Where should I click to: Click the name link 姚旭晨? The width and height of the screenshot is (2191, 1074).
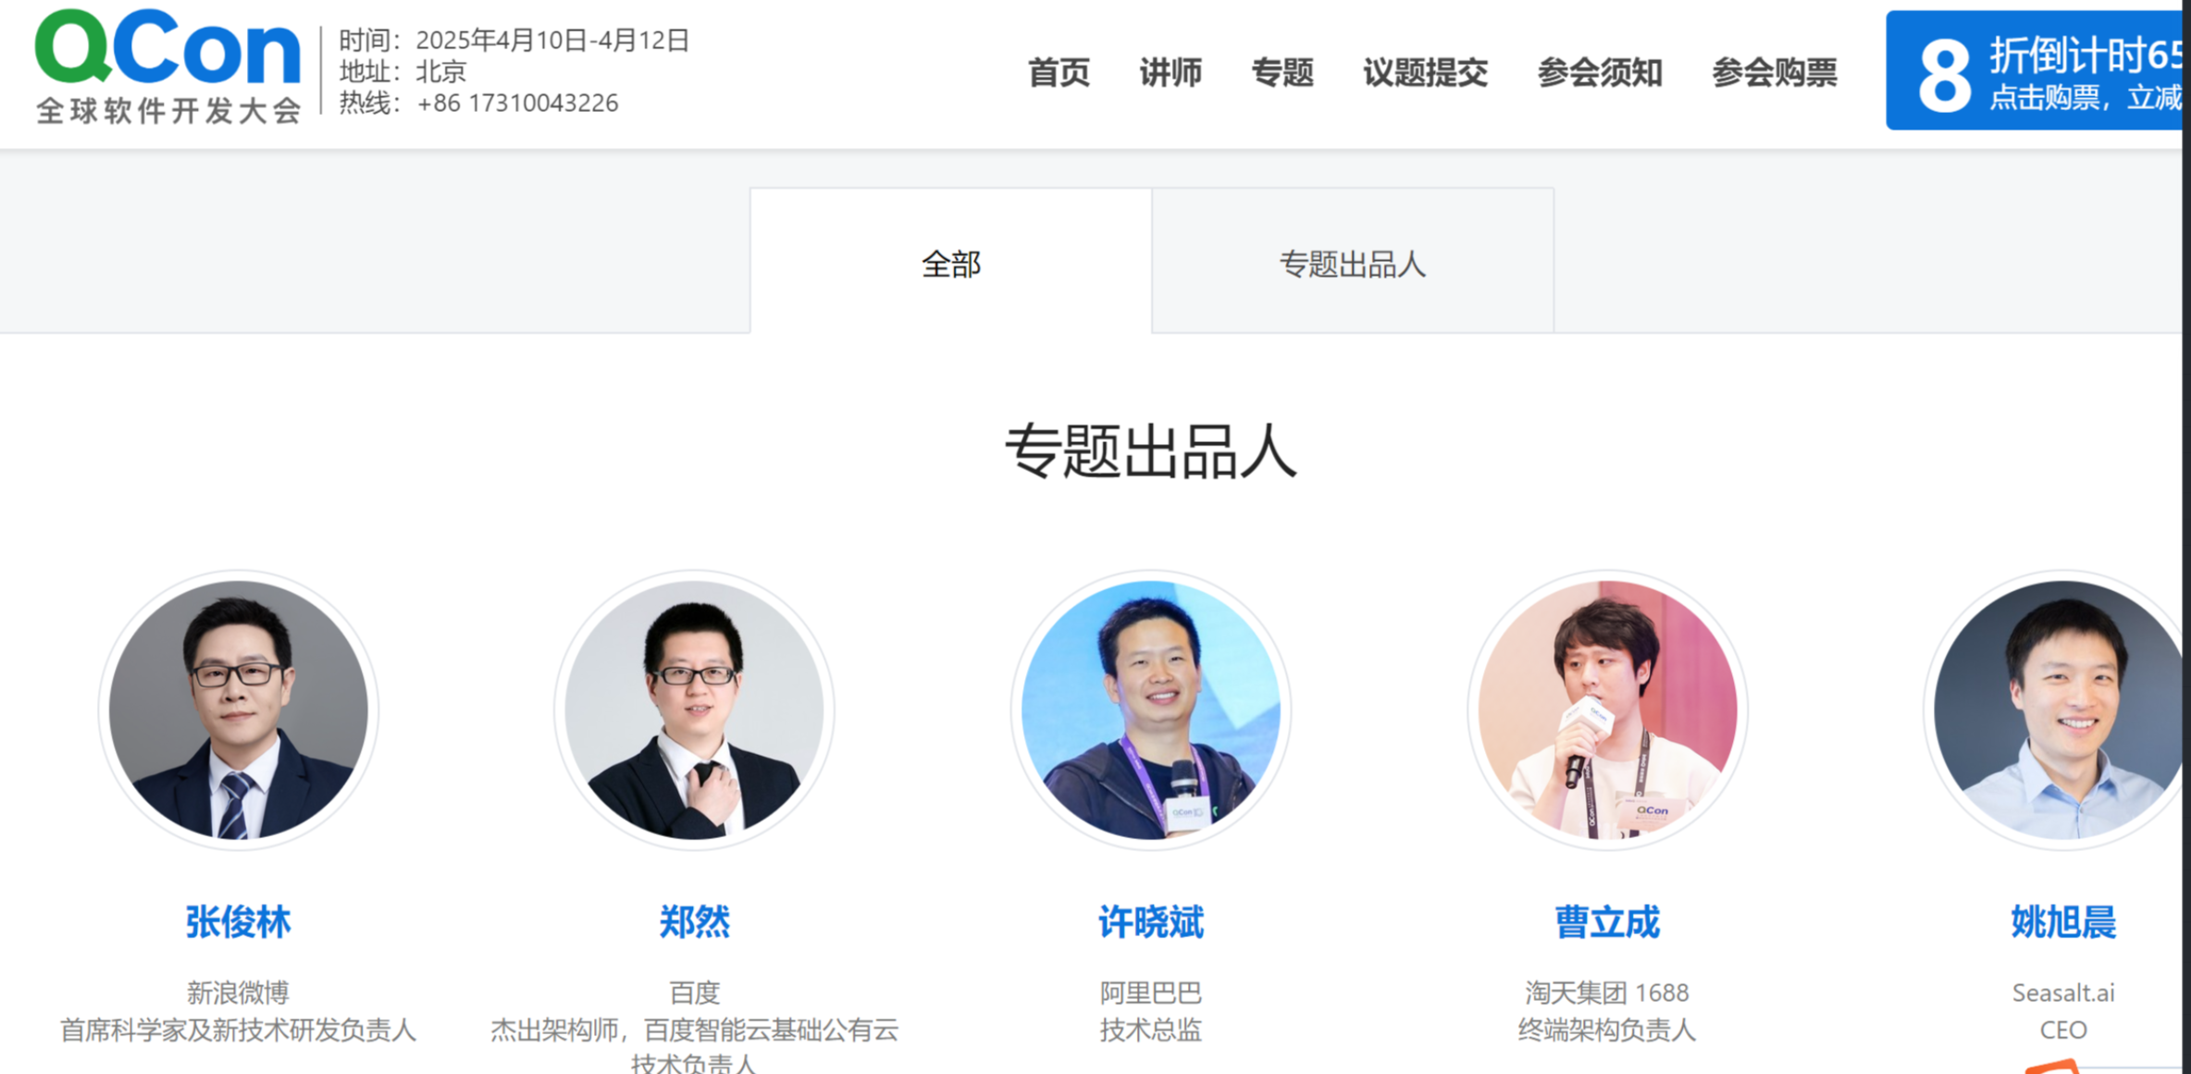coord(2063,922)
